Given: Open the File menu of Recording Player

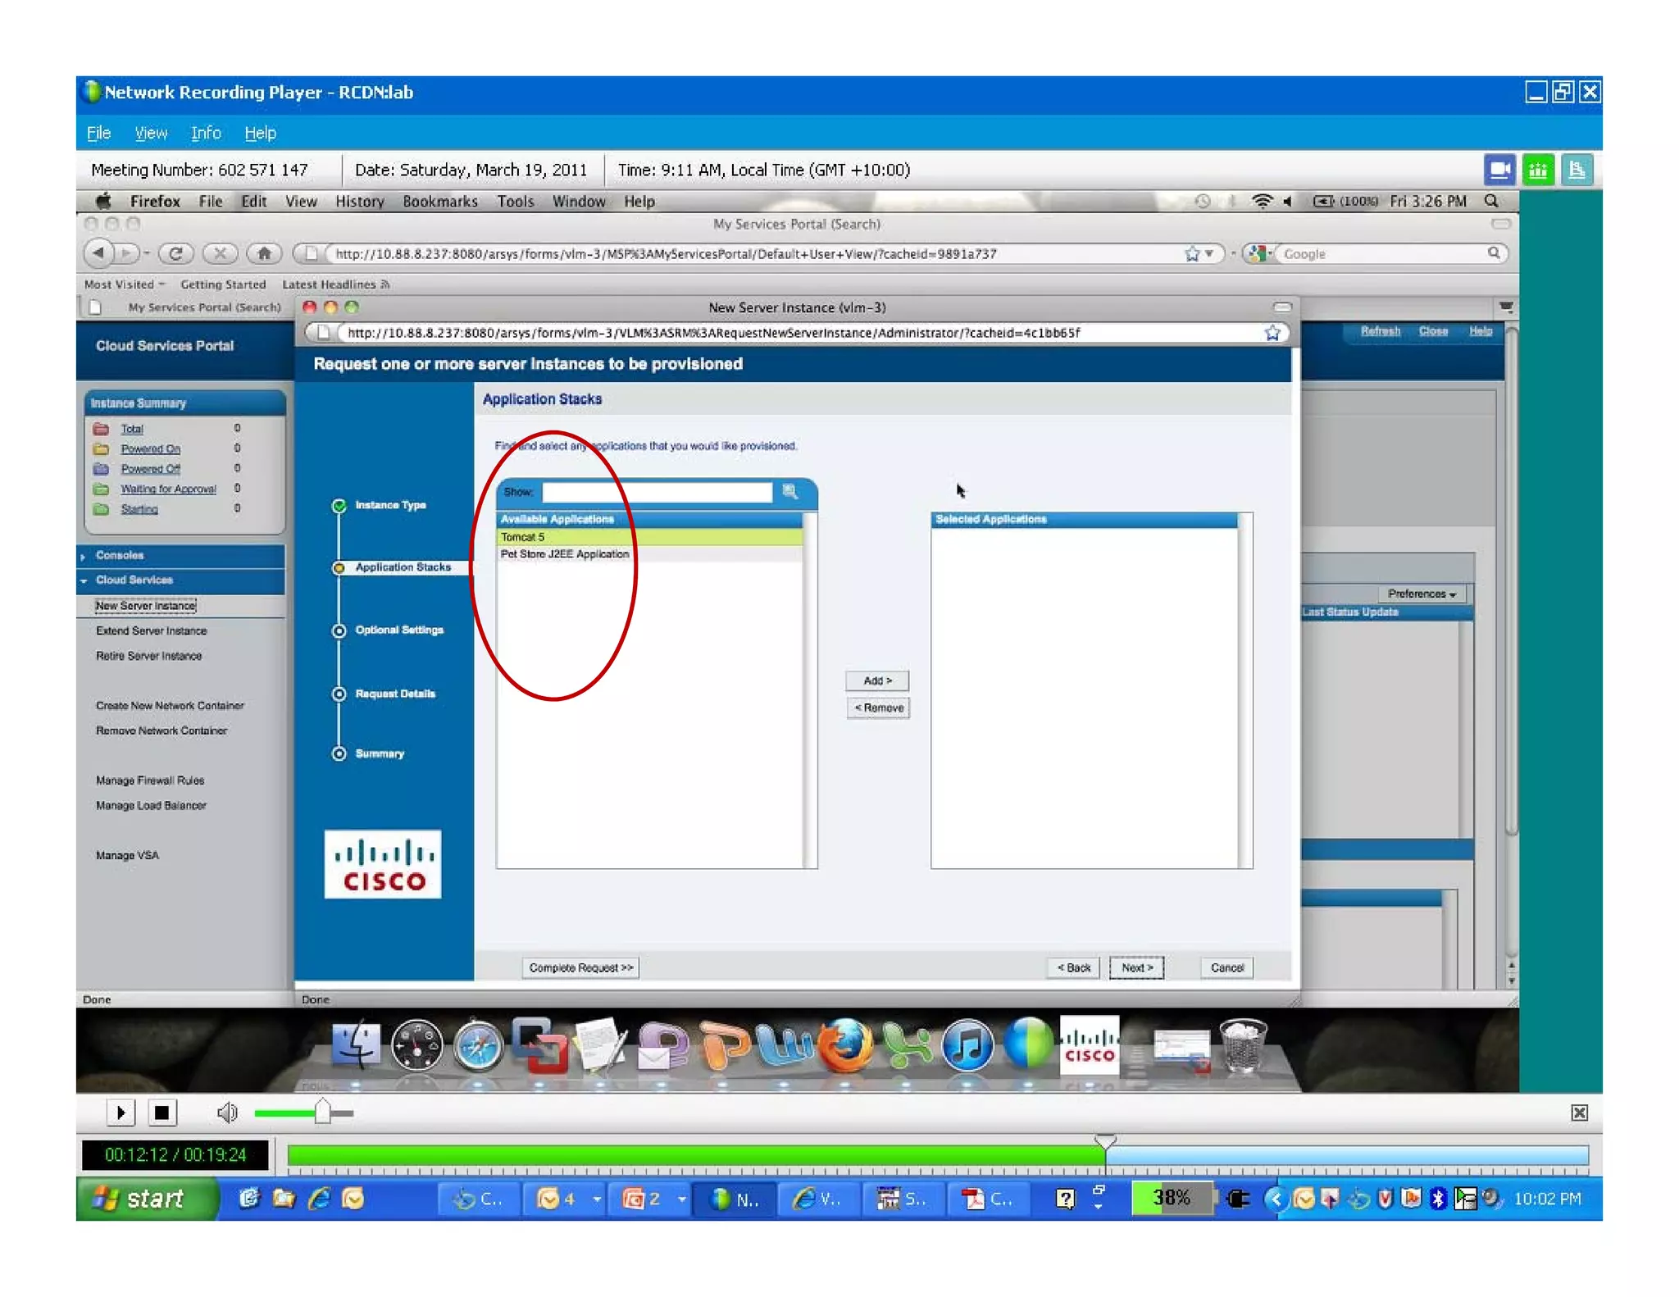Looking at the screenshot, I should tap(98, 133).
